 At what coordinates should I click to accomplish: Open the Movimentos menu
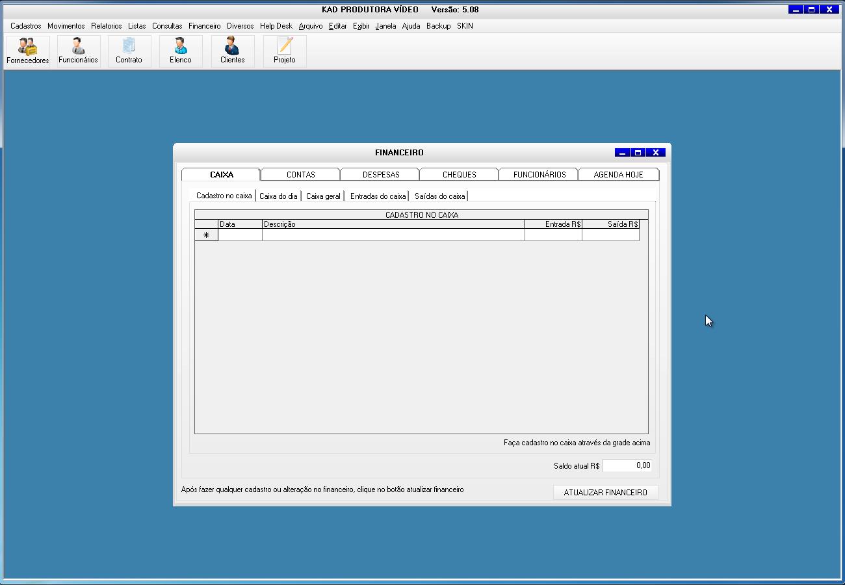tap(66, 26)
